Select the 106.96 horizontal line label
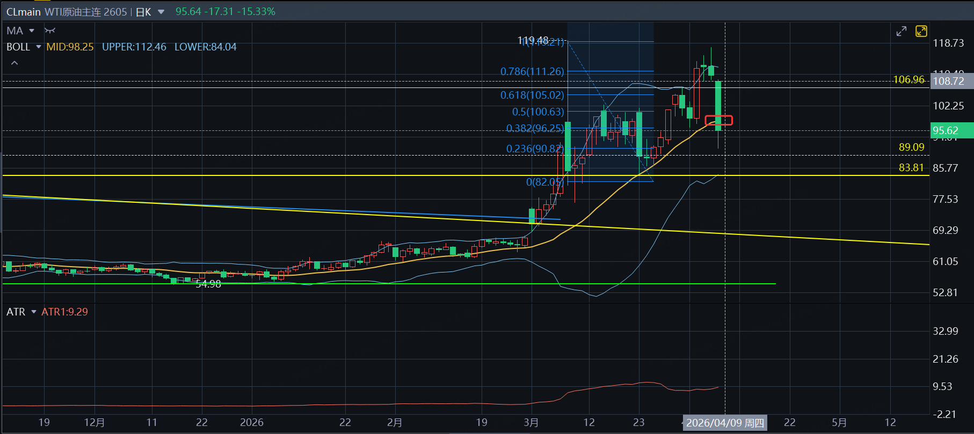 908,79
